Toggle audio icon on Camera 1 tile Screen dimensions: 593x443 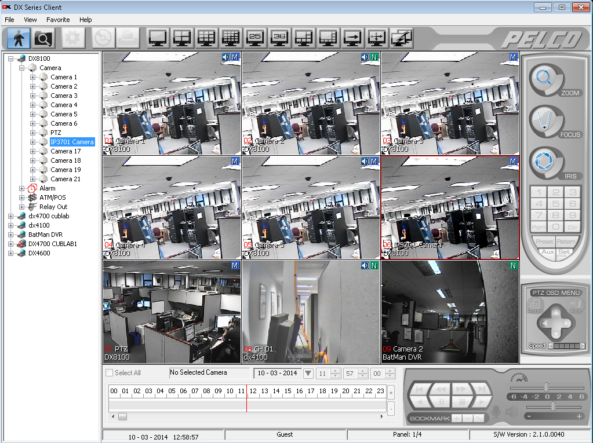click(226, 57)
